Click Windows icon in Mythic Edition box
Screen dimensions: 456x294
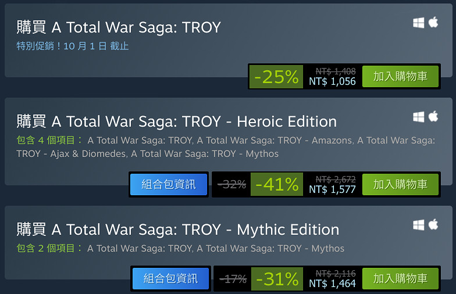tap(418, 225)
